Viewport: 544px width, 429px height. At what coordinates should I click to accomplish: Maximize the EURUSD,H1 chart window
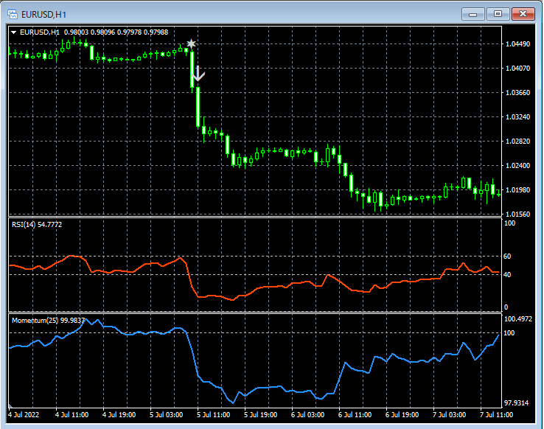(498, 14)
